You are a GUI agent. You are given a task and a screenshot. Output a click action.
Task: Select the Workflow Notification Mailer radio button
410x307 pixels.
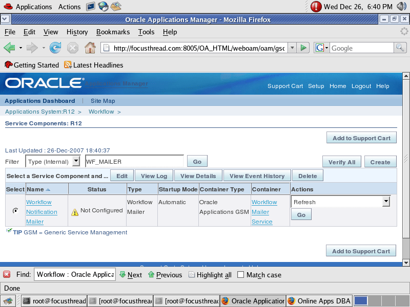coord(15,211)
